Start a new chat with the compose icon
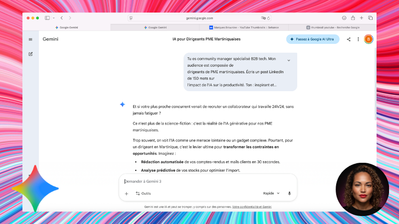This screenshot has width=399, height=224. [30, 54]
